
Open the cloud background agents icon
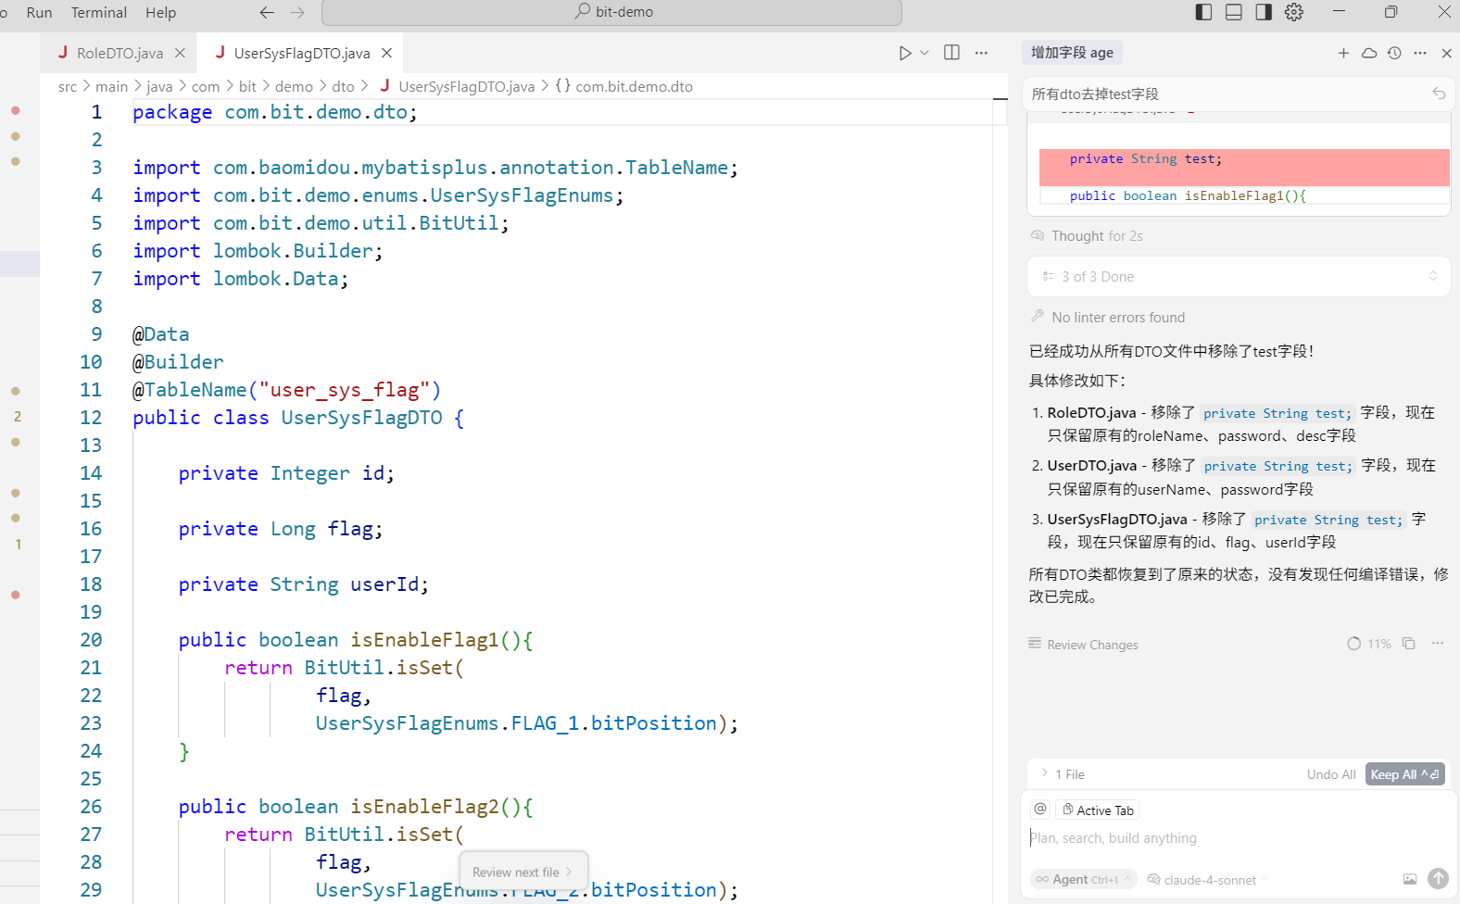(x=1369, y=53)
